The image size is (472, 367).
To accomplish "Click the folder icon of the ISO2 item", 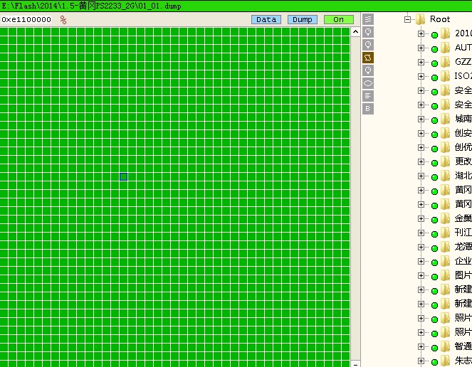I will pyautogui.click(x=445, y=76).
